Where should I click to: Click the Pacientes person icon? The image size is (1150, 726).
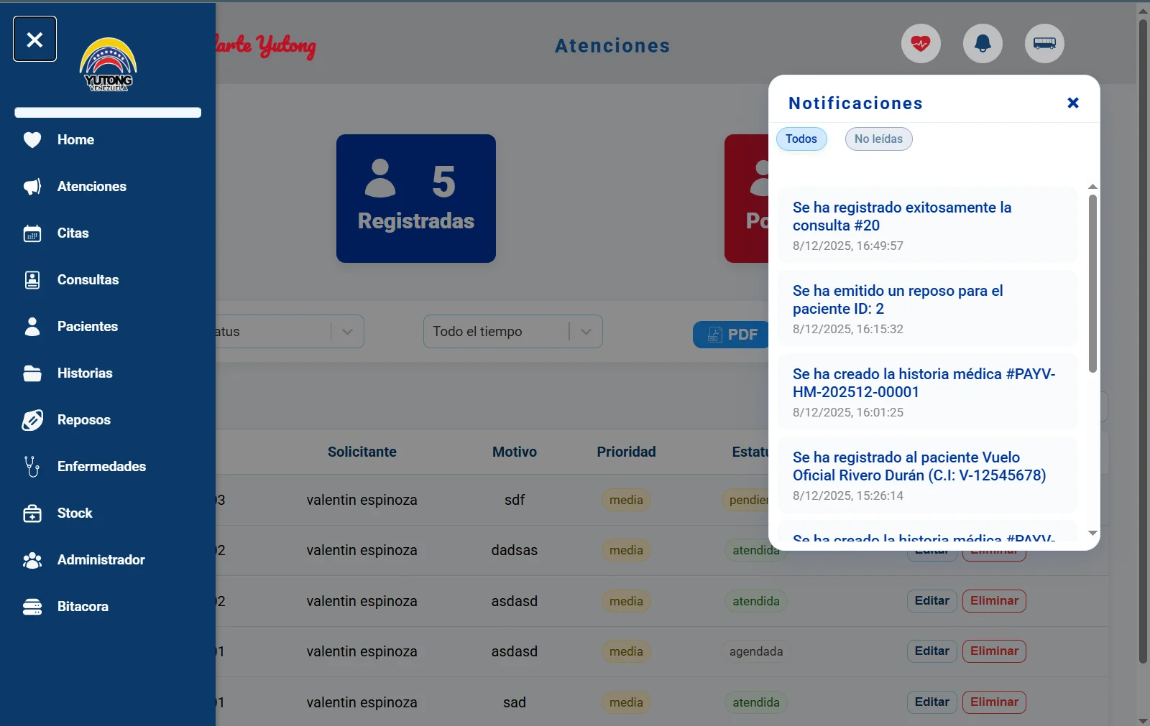pos(32,327)
